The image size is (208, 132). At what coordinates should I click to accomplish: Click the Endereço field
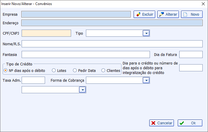(112, 23)
